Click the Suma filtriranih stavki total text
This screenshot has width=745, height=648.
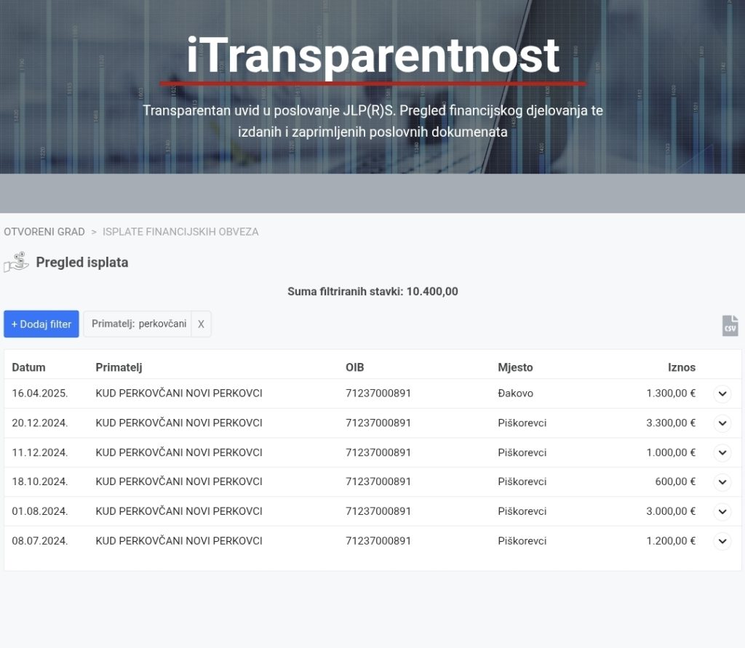372,292
